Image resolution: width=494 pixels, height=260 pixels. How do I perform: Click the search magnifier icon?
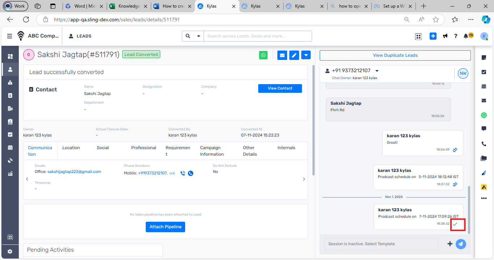click(188, 36)
